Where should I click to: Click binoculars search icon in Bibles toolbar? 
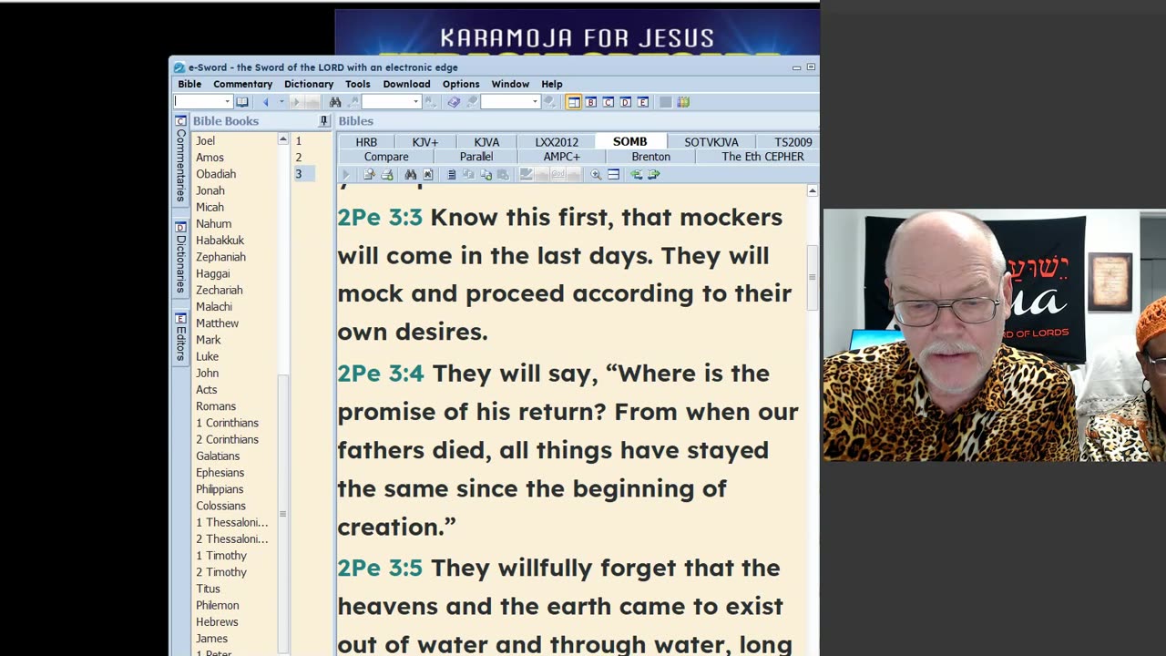(x=411, y=174)
